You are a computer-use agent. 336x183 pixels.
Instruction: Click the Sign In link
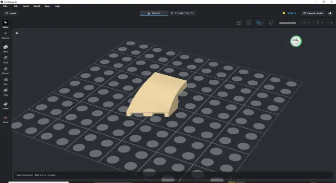click(x=292, y=13)
